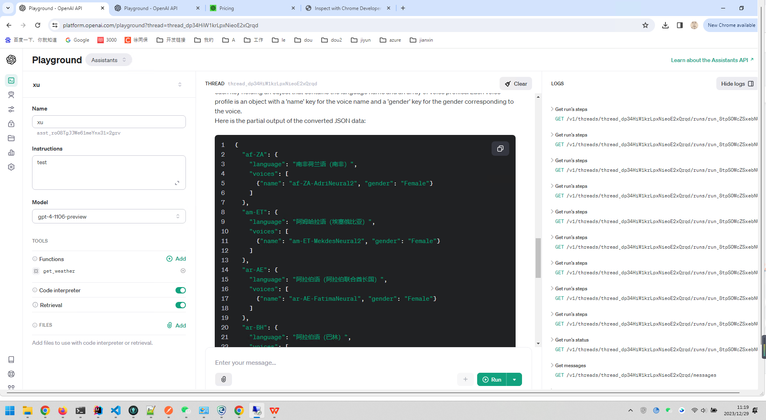Switch to Inspect with Chrome Developer tab
This screenshot has width=766, height=420.
click(x=347, y=8)
